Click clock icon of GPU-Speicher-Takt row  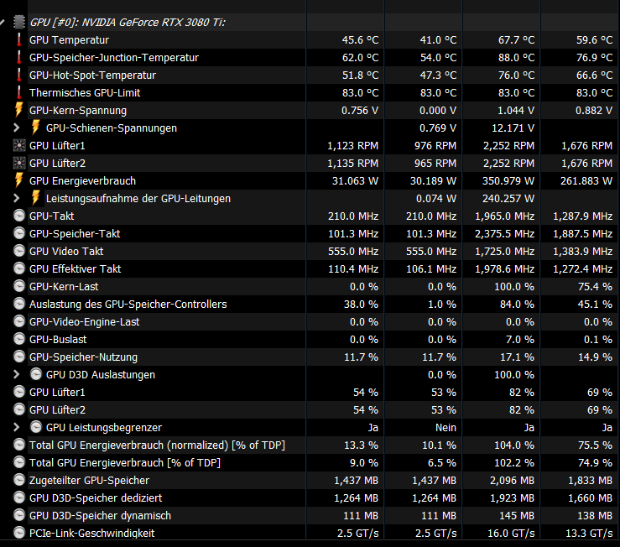click(19, 233)
